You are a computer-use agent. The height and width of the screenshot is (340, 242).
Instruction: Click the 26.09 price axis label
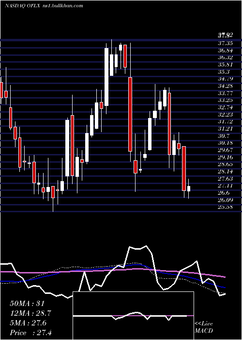pyautogui.click(x=225, y=200)
